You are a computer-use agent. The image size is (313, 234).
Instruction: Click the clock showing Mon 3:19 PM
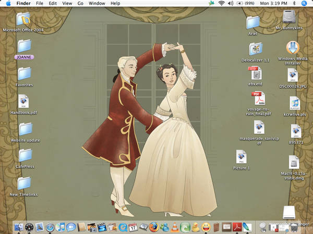[273, 4]
